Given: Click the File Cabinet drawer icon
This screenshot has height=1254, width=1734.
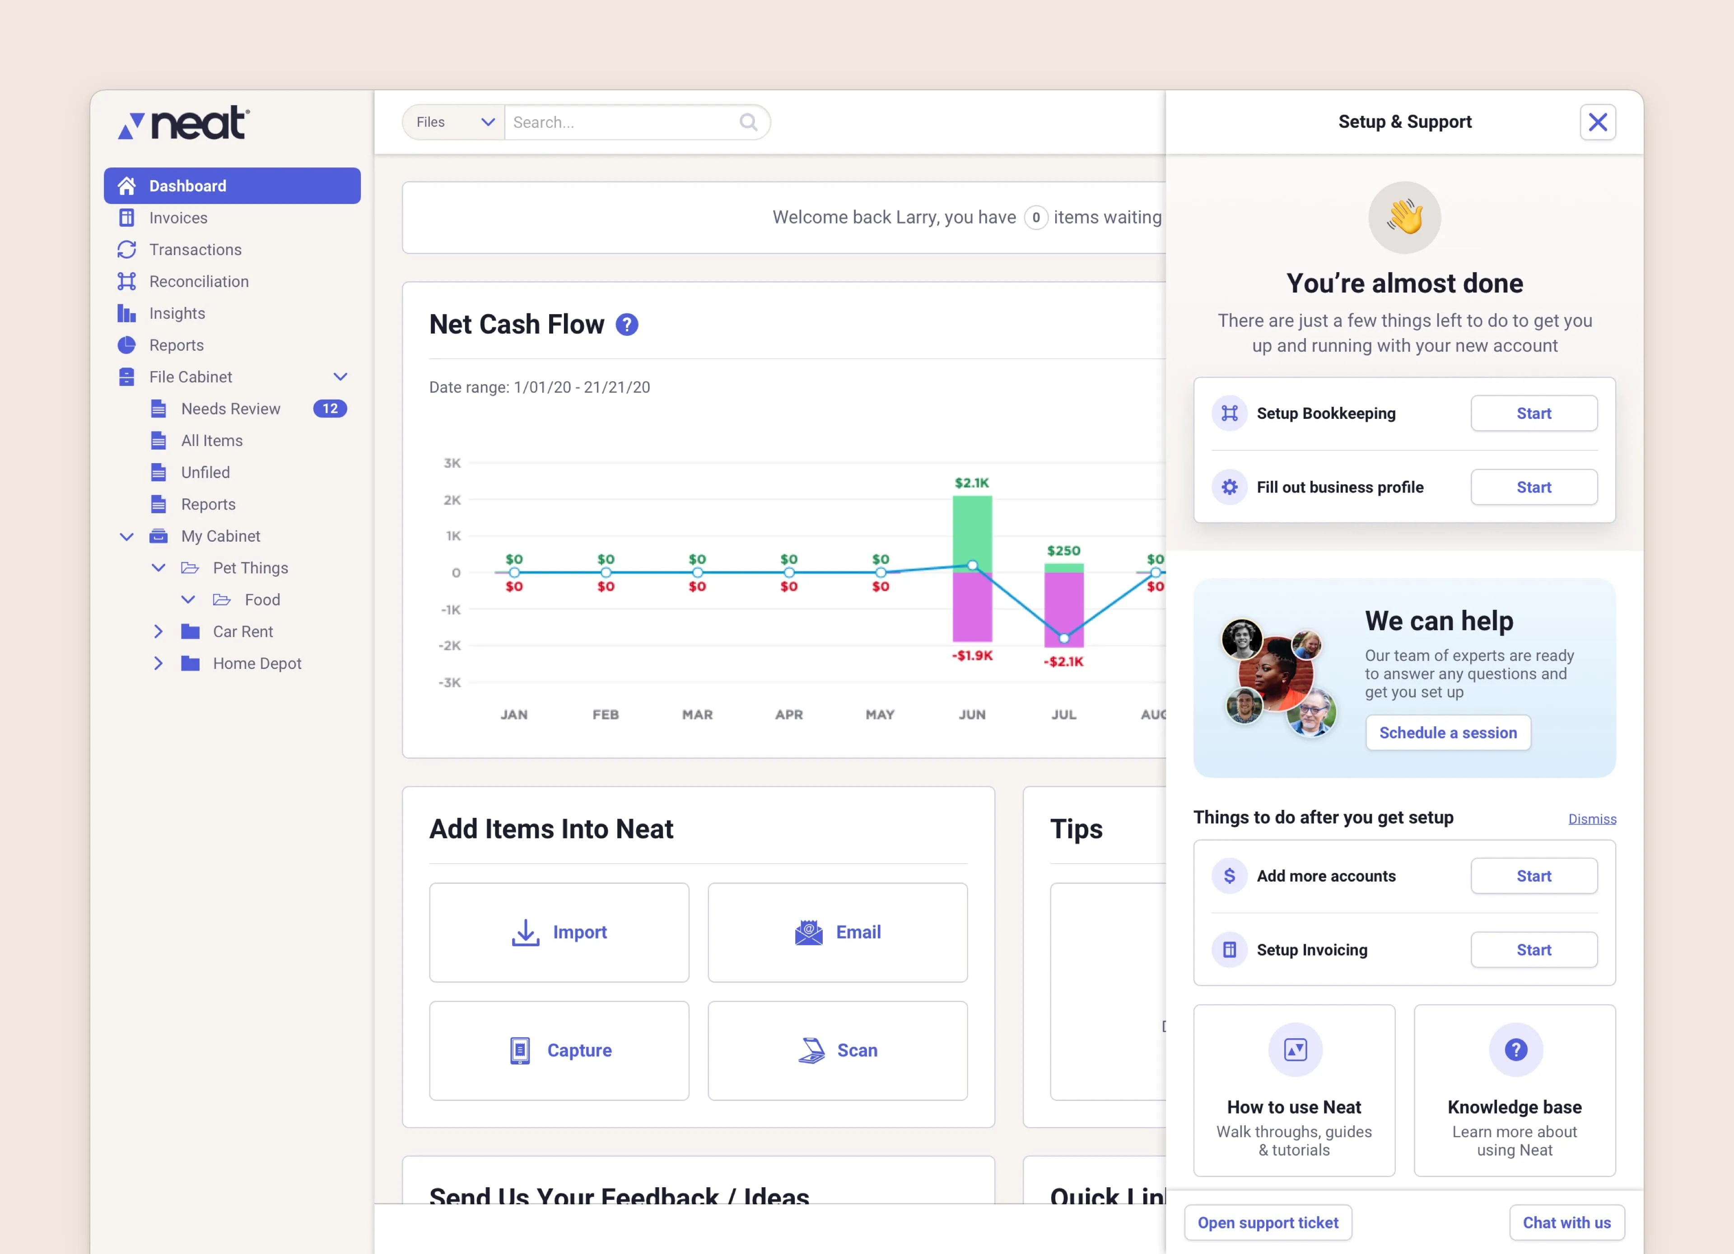Looking at the screenshot, I should pyautogui.click(x=127, y=377).
